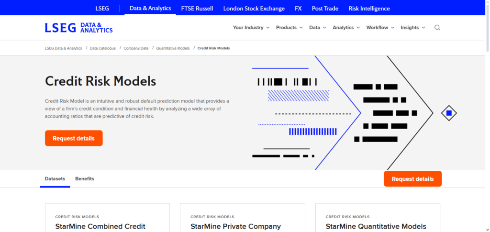Open the search magnifier icon
The image size is (490, 232).
click(437, 27)
